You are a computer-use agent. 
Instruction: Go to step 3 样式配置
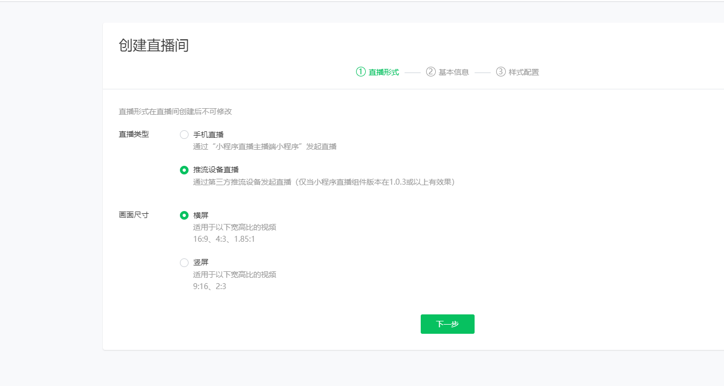click(518, 72)
